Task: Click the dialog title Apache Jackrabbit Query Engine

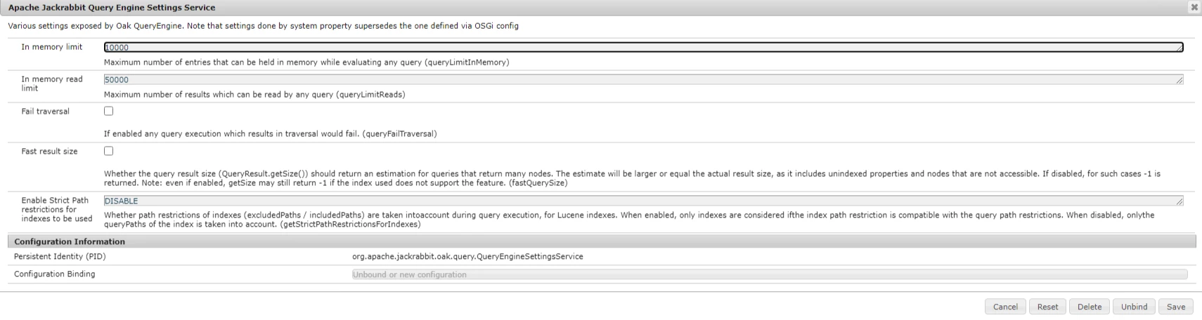Action: tap(112, 7)
